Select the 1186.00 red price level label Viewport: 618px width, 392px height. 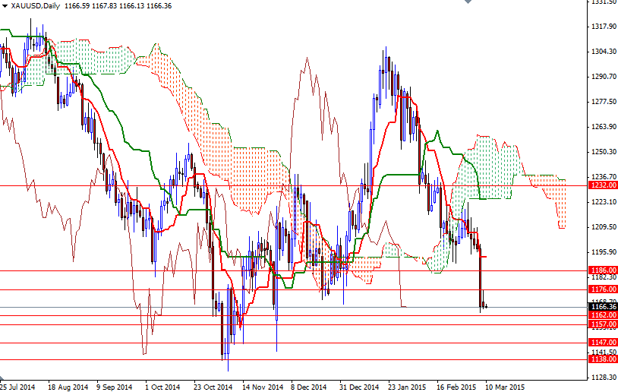pos(603,270)
